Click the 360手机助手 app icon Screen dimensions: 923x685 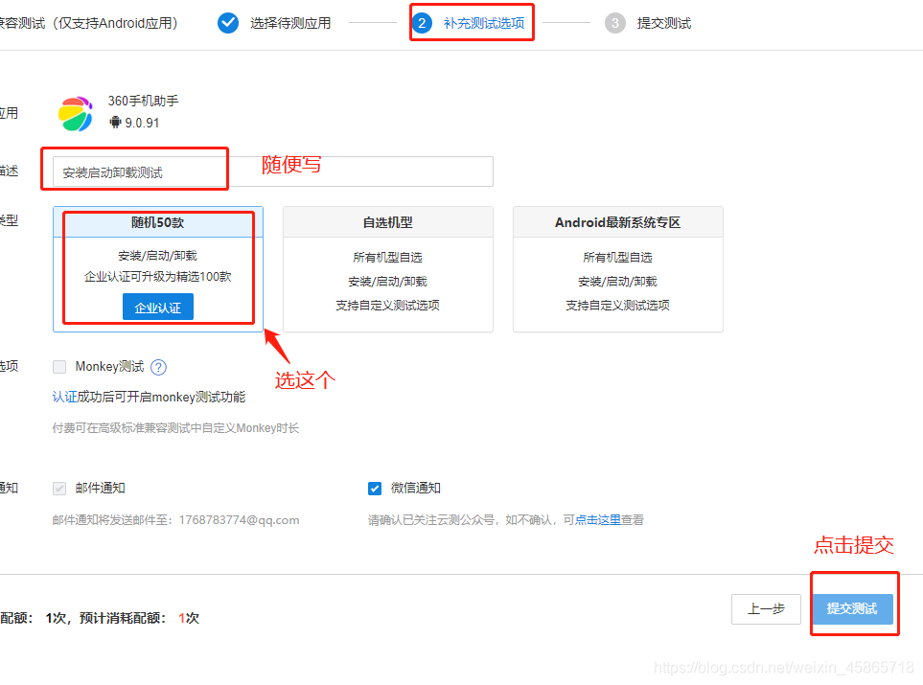pos(76,114)
